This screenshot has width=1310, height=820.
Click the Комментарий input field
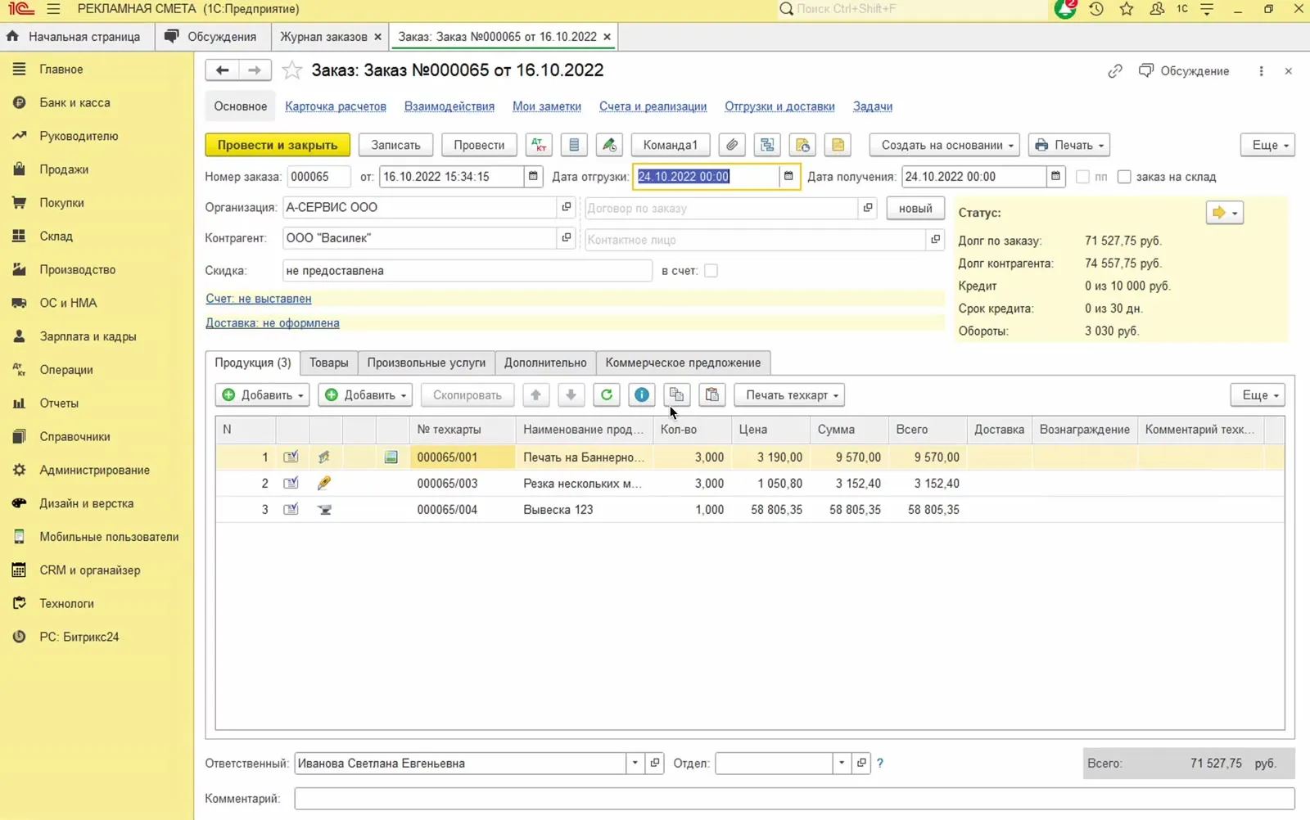tap(794, 798)
